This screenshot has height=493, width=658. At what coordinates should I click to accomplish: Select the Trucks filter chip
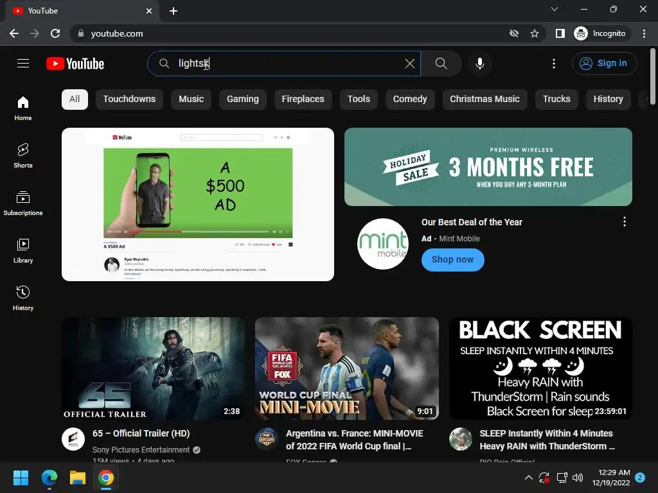556,99
